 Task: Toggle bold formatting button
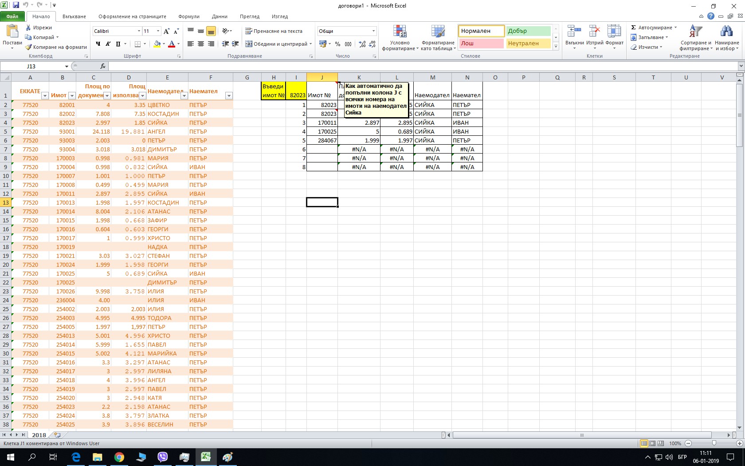click(98, 44)
